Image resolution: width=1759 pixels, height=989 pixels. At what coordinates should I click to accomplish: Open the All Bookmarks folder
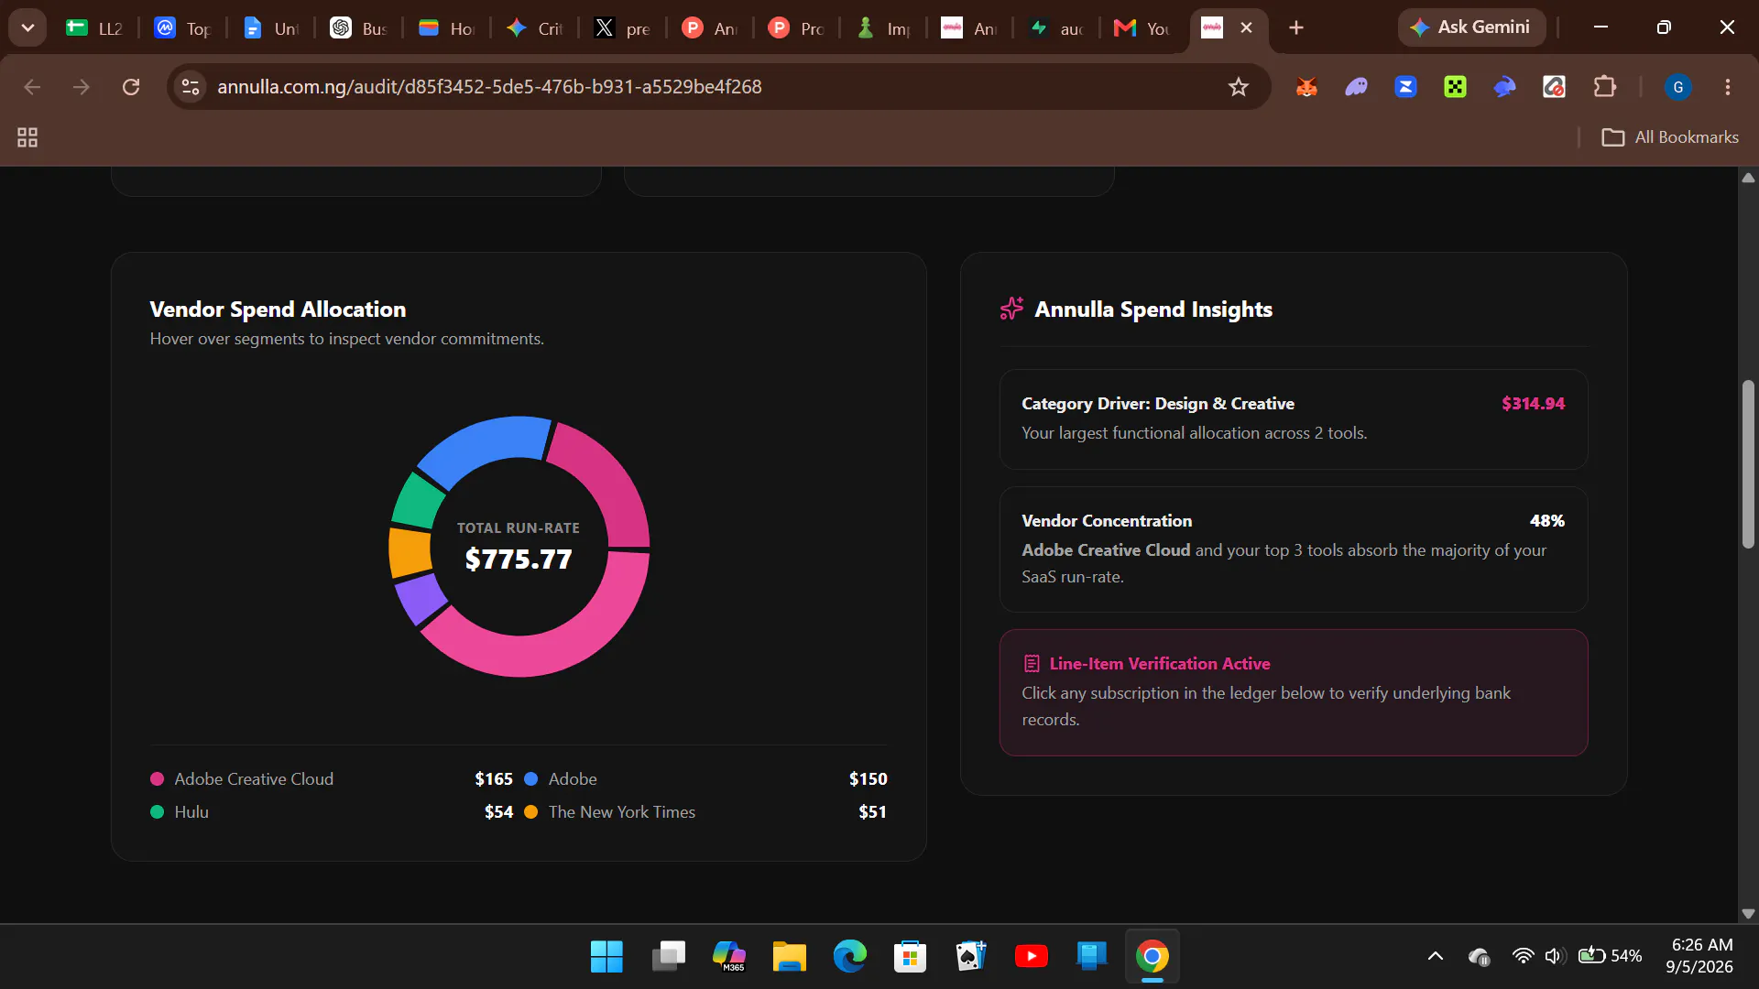tap(1669, 137)
